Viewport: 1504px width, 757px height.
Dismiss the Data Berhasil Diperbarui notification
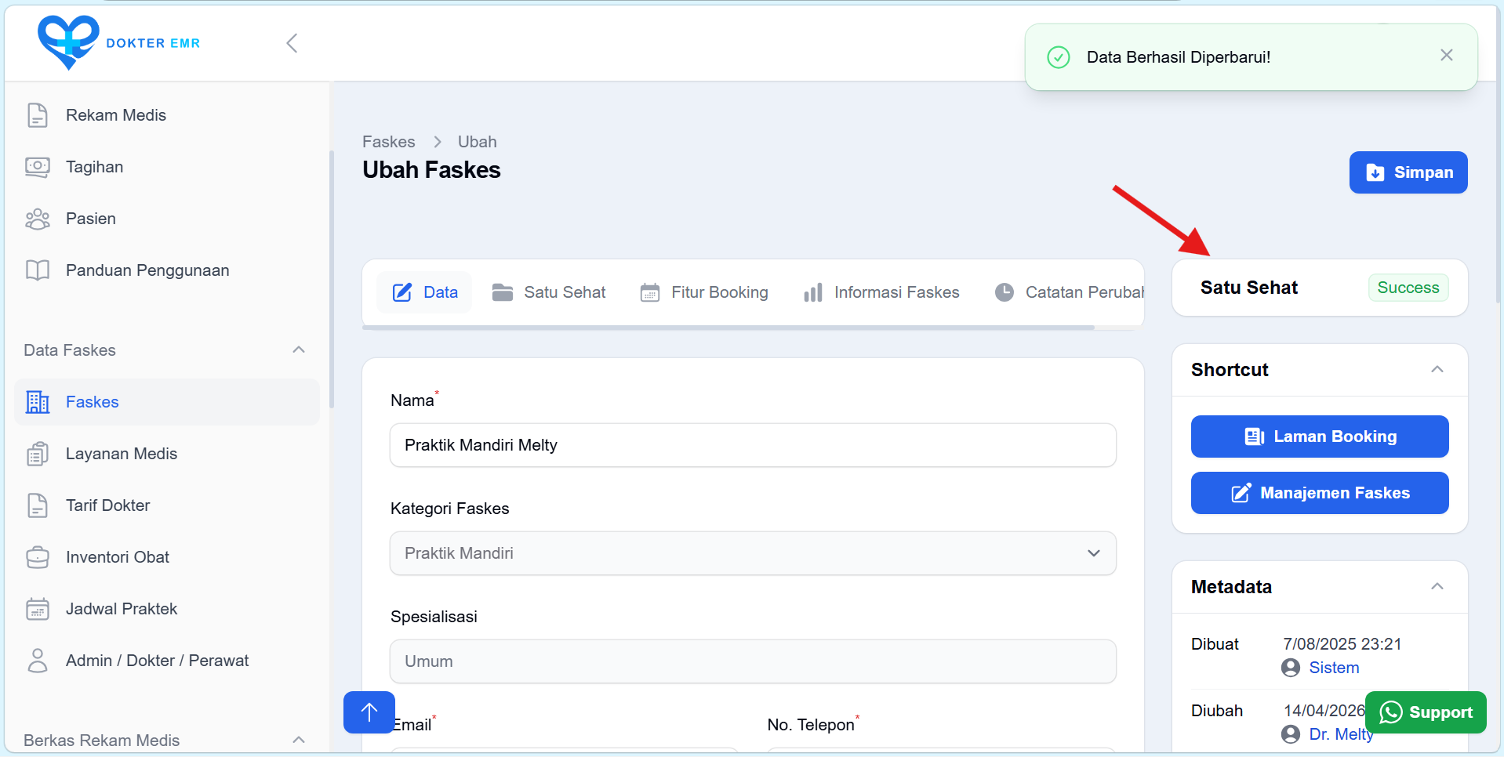point(1447,55)
